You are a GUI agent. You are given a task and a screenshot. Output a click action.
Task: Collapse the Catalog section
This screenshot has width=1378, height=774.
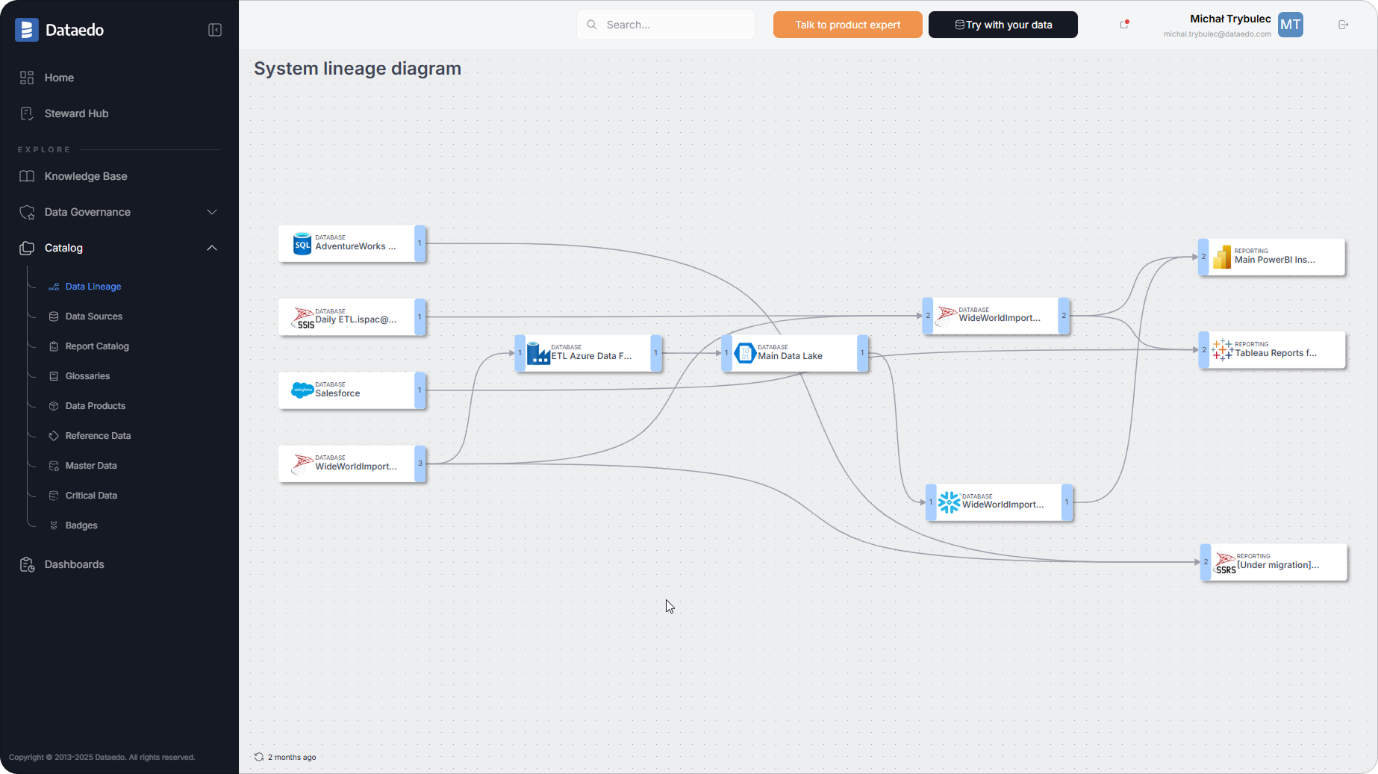[212, 248]
